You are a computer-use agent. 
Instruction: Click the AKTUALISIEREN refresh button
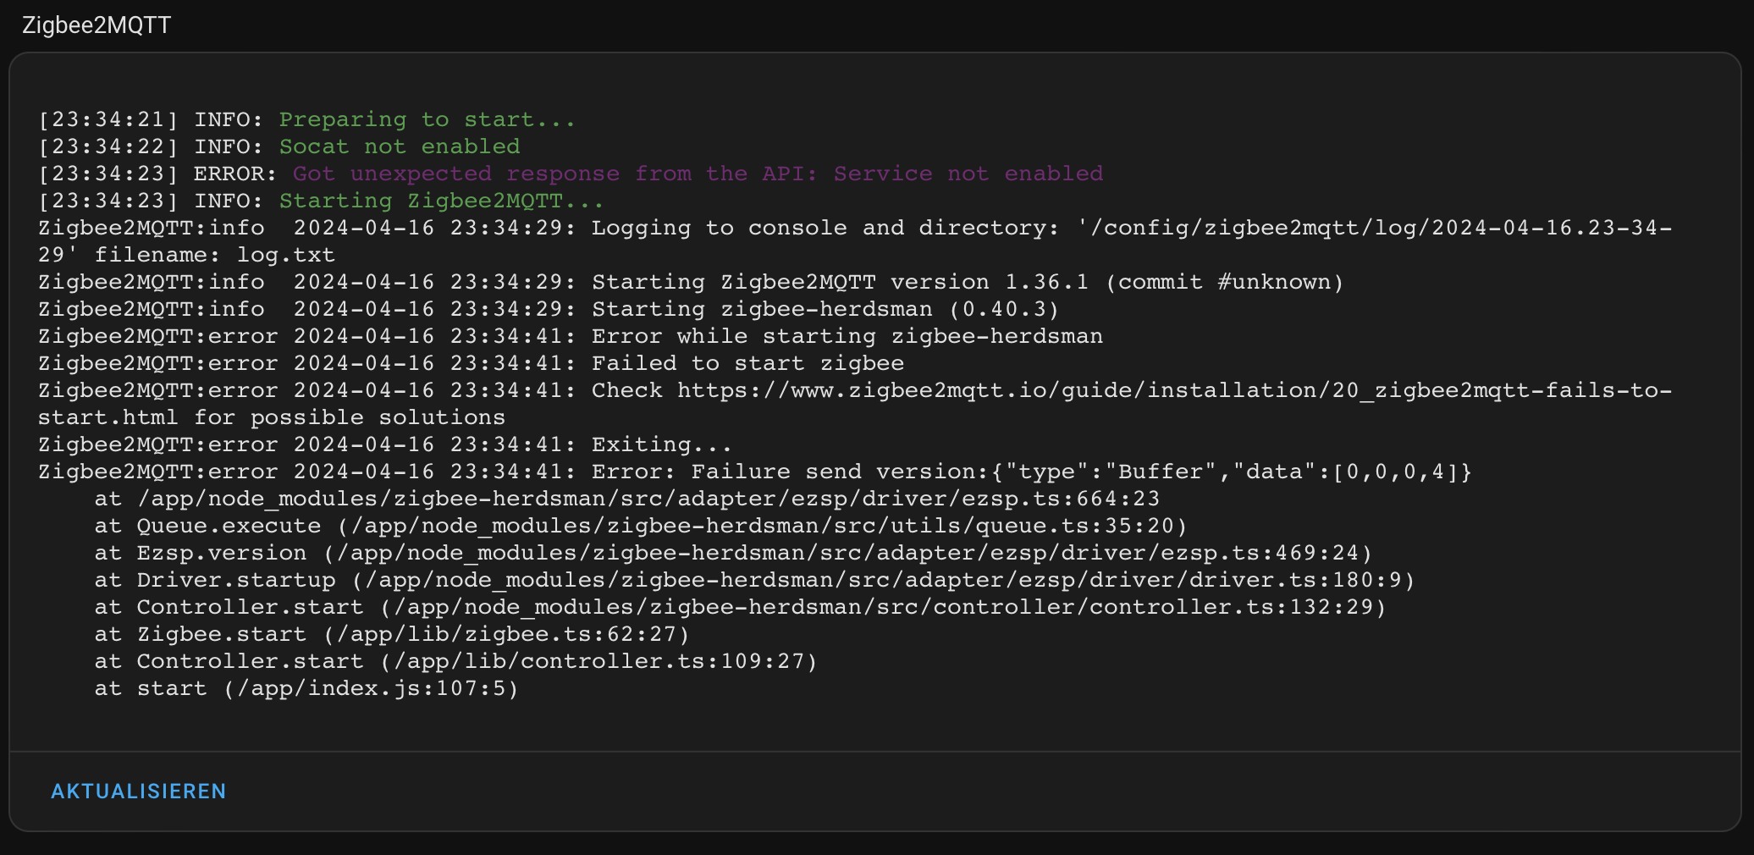click(139, 792)
